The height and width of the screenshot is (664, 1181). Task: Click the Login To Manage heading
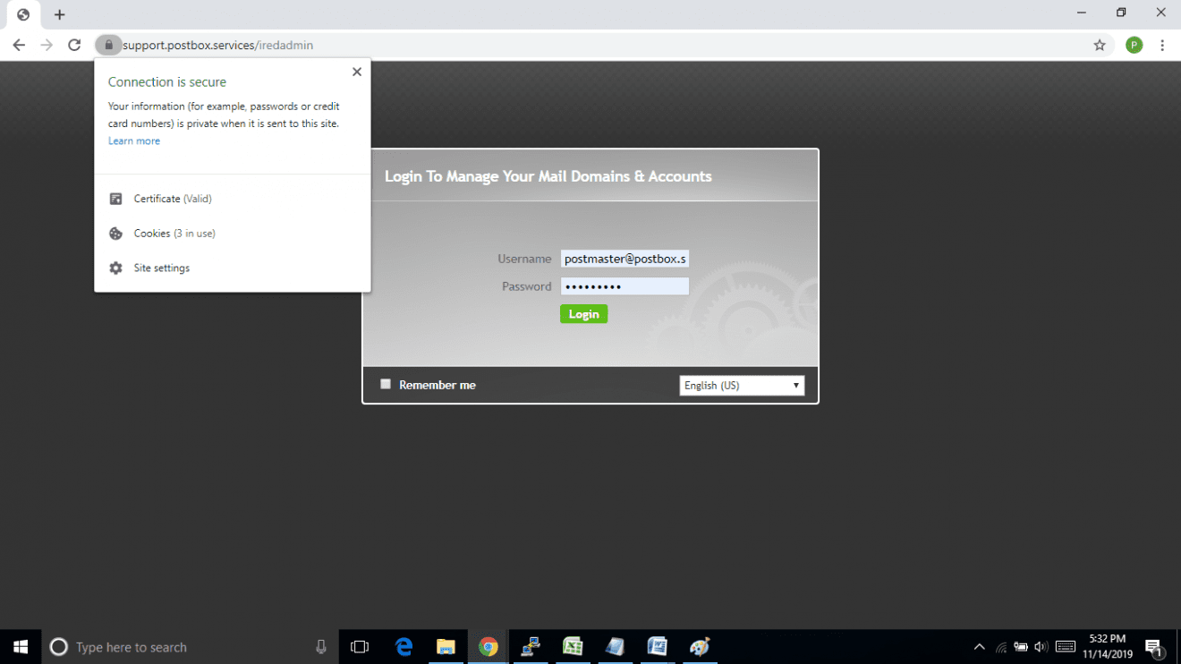[x=548, y=176]
